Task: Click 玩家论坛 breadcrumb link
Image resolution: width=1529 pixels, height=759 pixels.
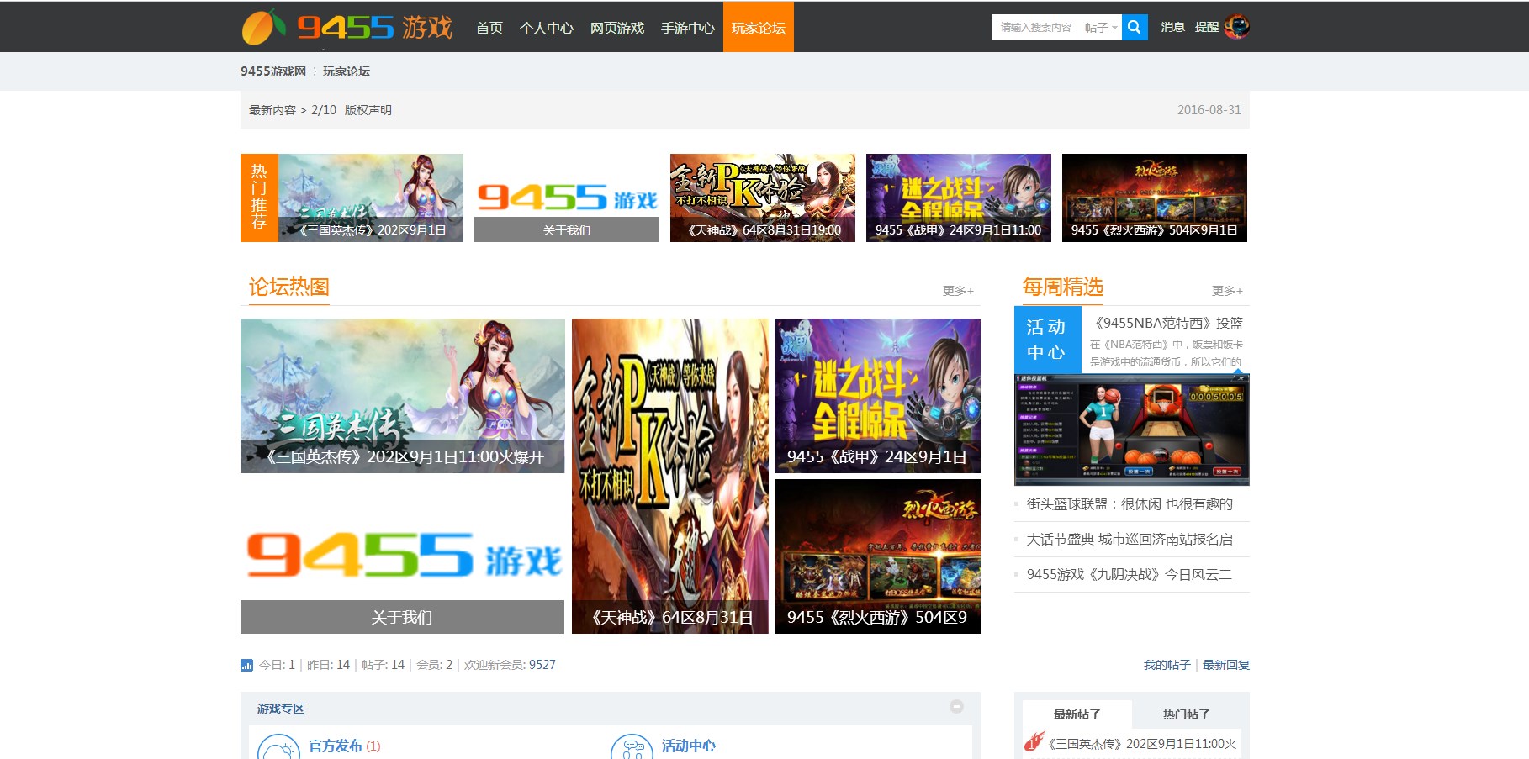Action: 347,71
